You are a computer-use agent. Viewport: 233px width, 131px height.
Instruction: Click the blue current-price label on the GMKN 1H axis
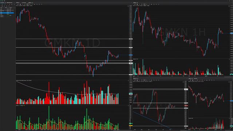click(232, 33)
